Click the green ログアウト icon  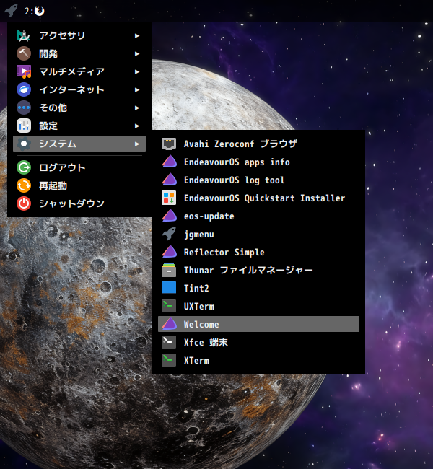point(24,167)
